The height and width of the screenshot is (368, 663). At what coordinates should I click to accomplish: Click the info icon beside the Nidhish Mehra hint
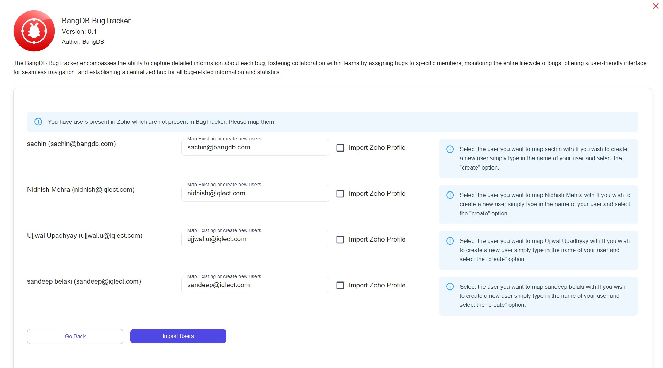click(x=450, y=195)
